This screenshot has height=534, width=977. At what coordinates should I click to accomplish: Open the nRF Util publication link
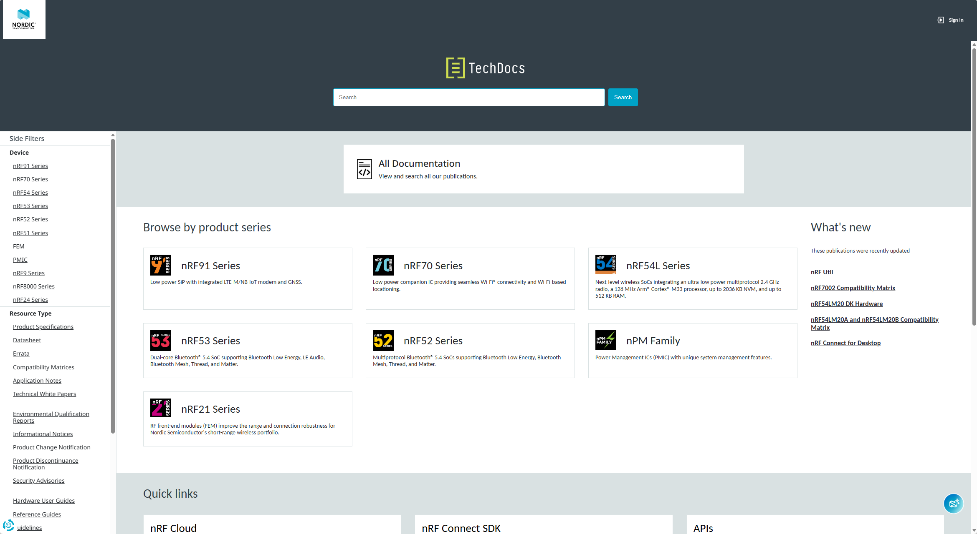[822, 272]
